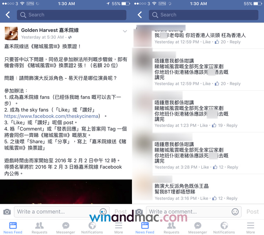Open Messenger tab on left screen
Image resolution: width=264 pixels, height=235 pixels.
point(66,228)
